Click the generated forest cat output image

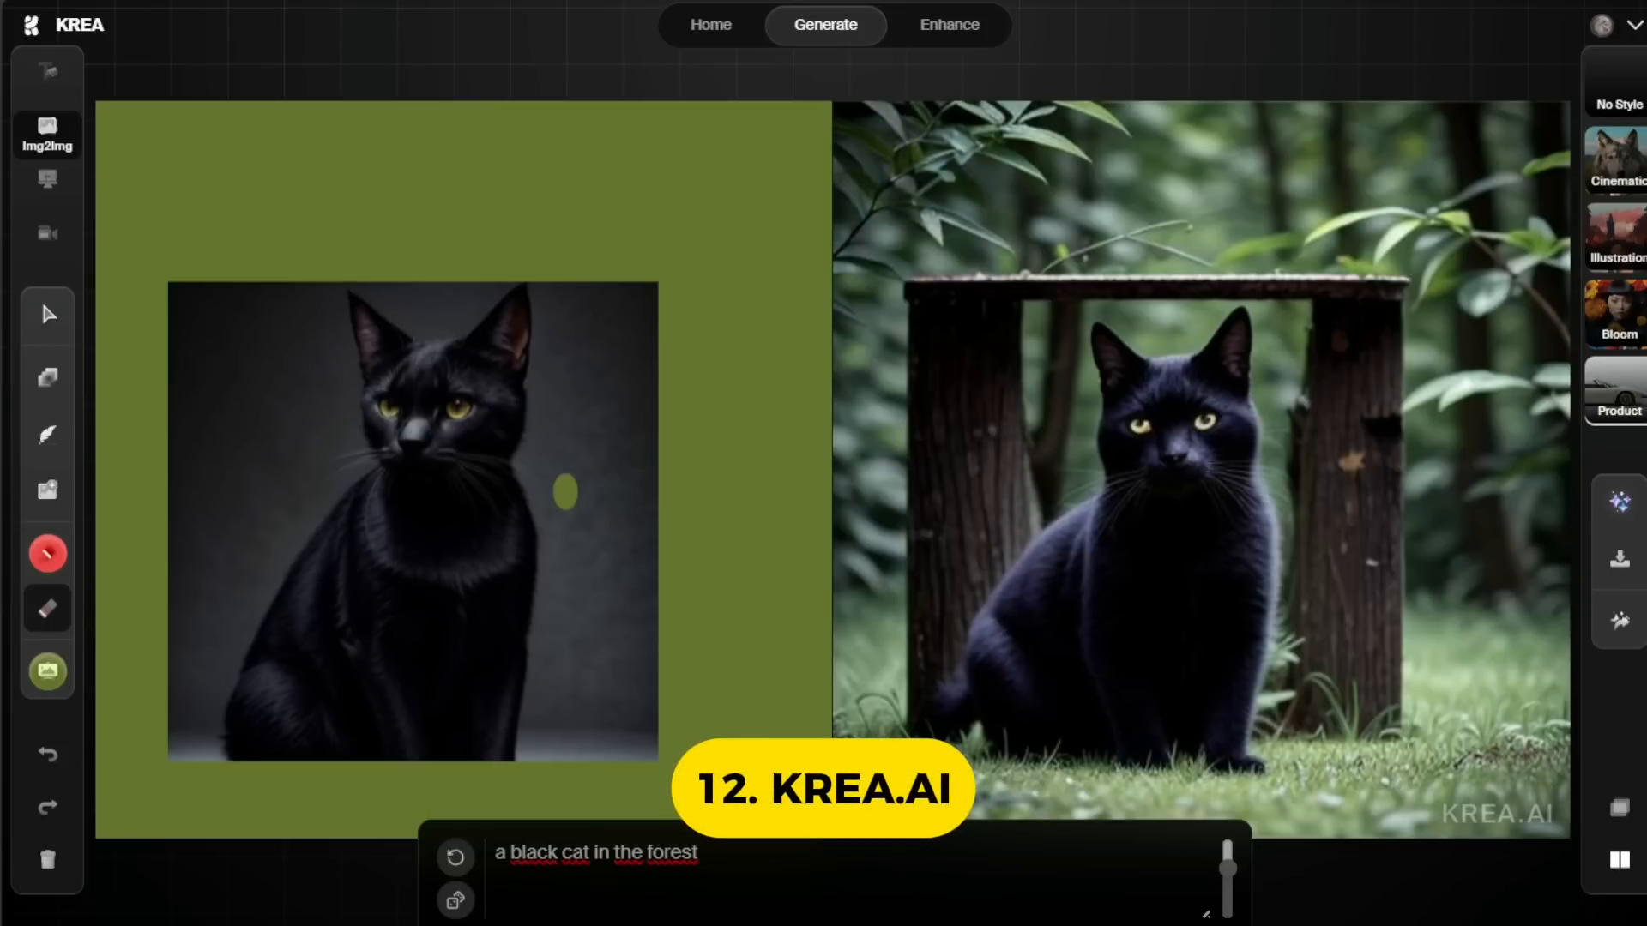1201,469
